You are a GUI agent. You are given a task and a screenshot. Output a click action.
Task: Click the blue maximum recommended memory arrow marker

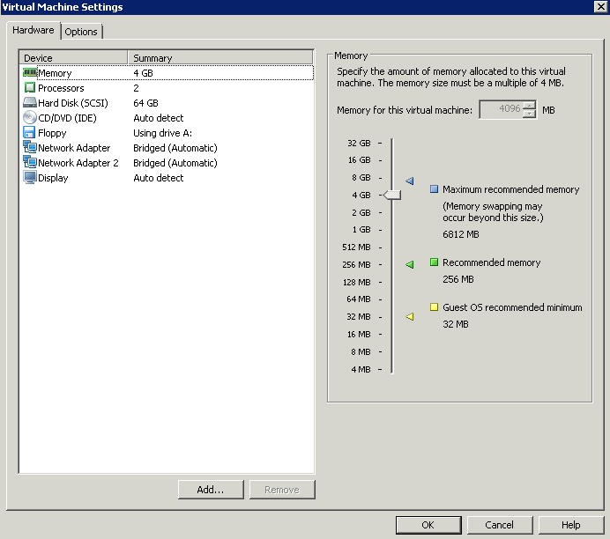point(410,181)
